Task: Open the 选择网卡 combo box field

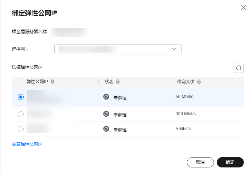Action: pos(118,49)
